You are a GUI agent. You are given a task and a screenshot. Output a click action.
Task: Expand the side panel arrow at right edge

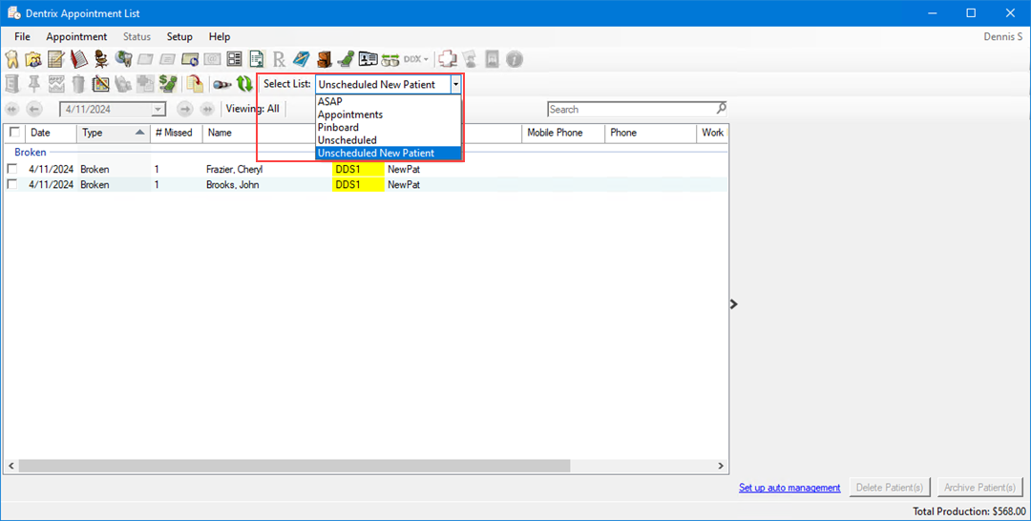tap(734, 303)
